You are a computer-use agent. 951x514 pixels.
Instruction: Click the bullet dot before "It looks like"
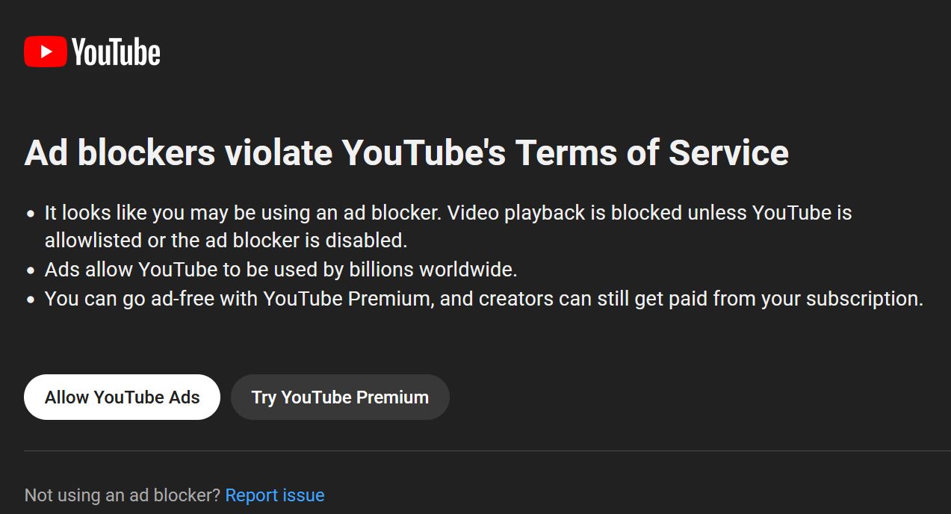coord(31,214)
